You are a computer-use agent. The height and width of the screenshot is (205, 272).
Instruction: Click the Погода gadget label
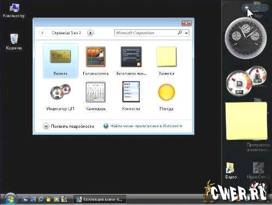[x=166, y=109]
